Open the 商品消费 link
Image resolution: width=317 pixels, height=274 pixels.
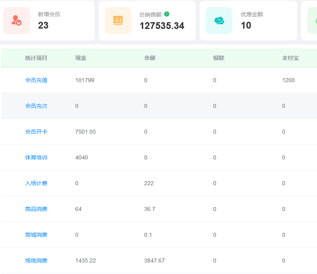36,209
